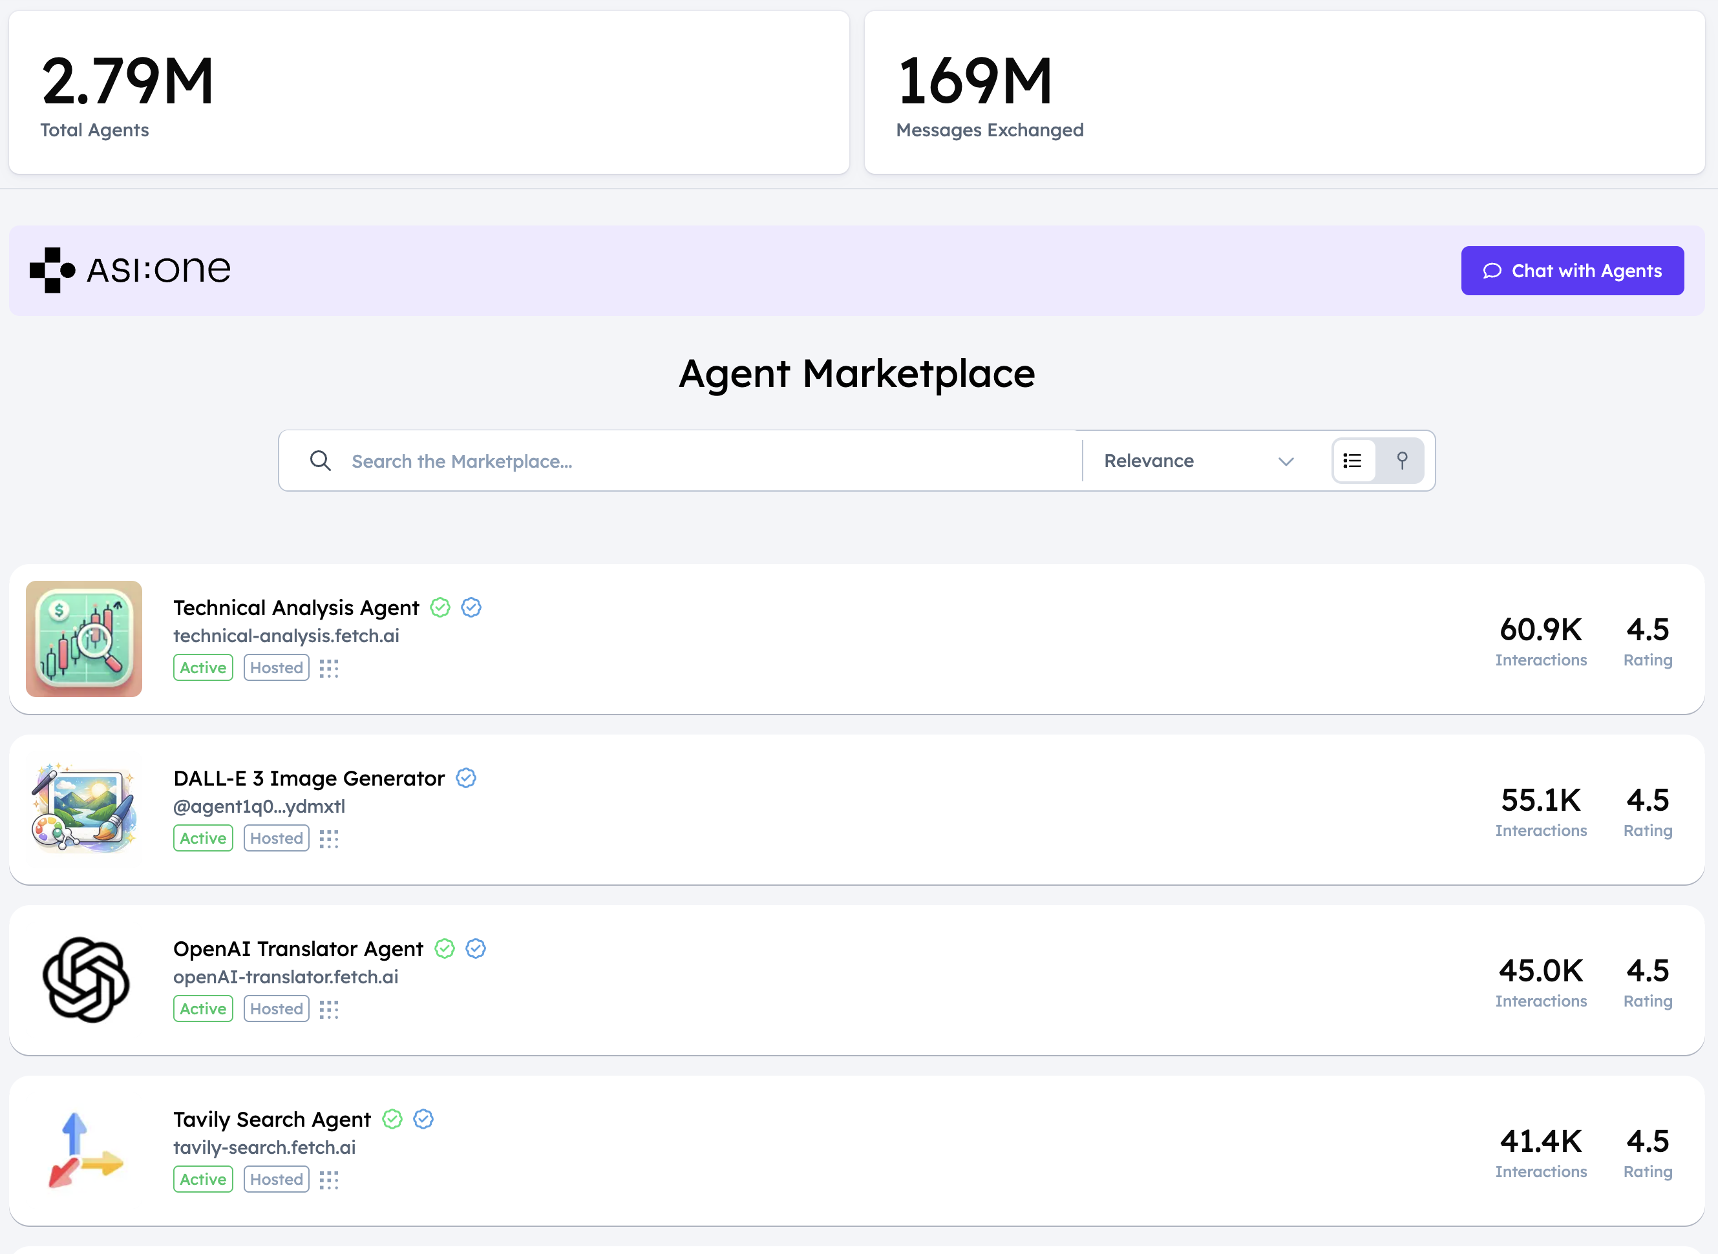
Task: Click the chat bubble icon in Chat with Agents
Action: click(x=1492, y=270)
